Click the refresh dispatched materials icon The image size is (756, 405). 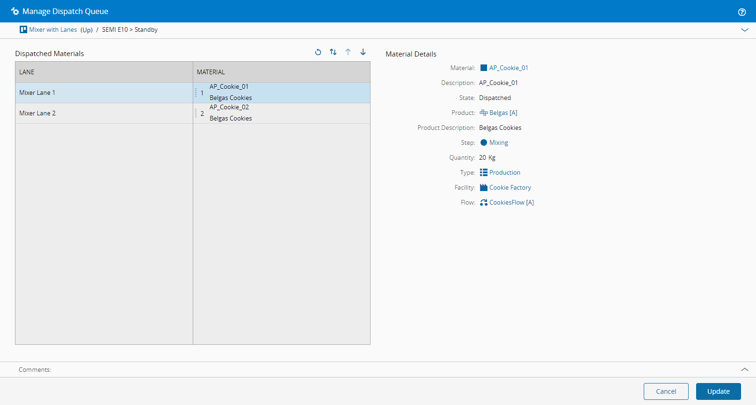[x=318, y=52]
